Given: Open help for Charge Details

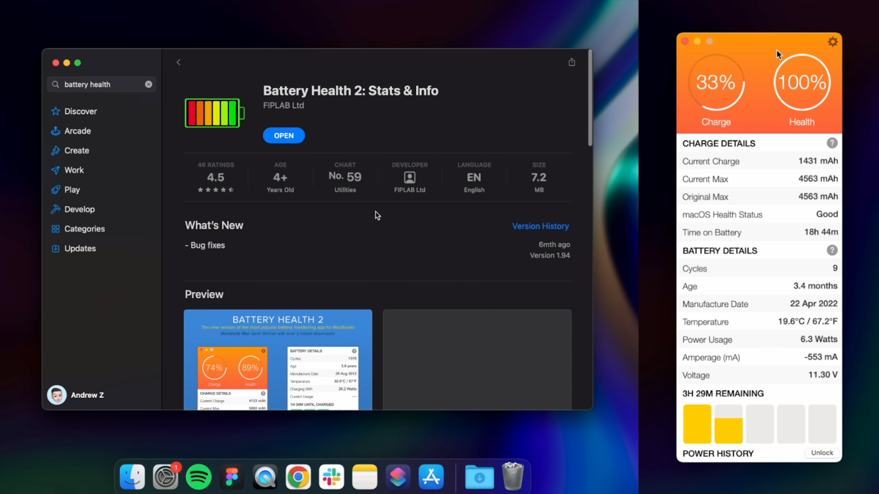Looking at the screenshot, I should point(832,143).
